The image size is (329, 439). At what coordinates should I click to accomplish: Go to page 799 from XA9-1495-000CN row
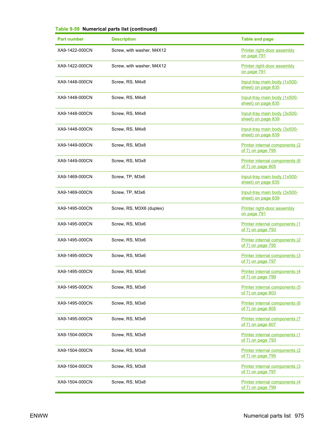[x=271, y=274]
